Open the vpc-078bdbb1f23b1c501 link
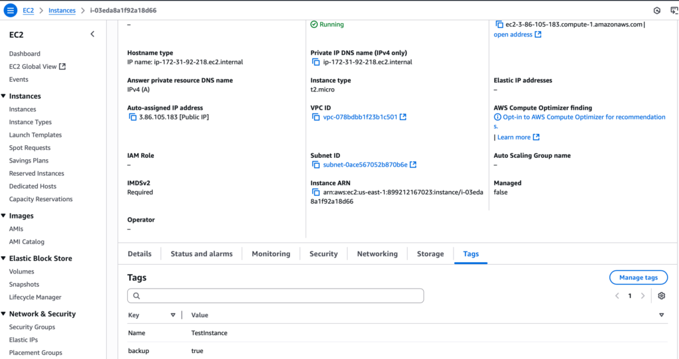 pos(360,117)
